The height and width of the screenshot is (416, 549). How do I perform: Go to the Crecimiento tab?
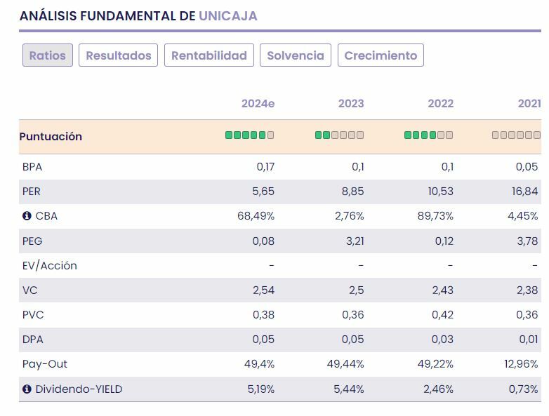click(x=381, y=55)
